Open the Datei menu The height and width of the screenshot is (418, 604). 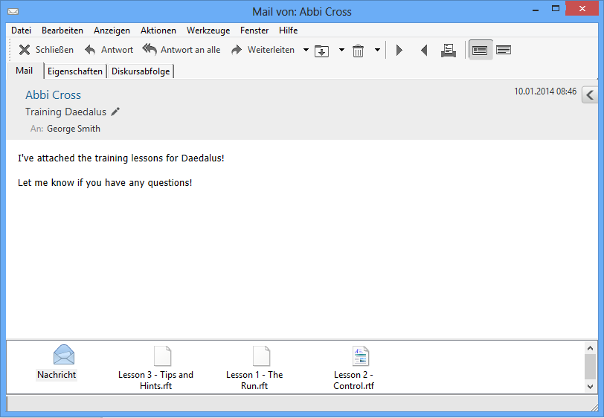pos(21,30)
